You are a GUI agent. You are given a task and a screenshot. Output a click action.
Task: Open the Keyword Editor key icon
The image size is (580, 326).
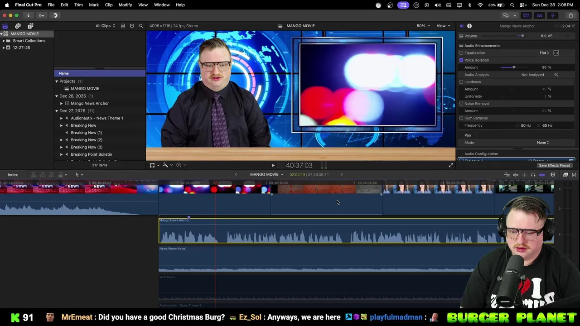tap(41, 15)
